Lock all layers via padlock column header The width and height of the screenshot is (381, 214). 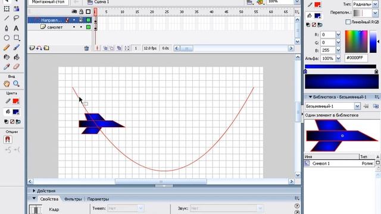point(81,12)
